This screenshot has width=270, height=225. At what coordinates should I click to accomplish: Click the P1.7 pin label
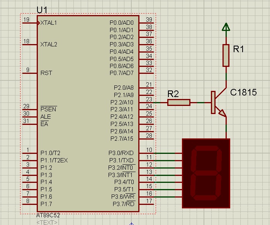46,204
